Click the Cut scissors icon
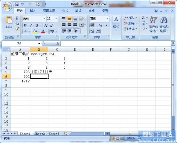 (17, 18)
